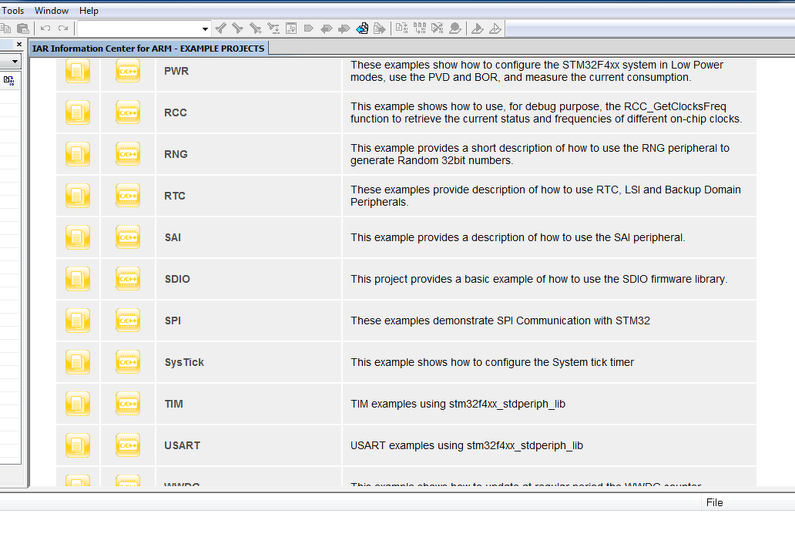This screenshot has width=795, height=537.
Task: Click the Next Bookmark icon
Action: coord(344,29)
